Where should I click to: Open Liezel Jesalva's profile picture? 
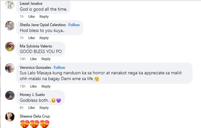(x=10, y=5)
